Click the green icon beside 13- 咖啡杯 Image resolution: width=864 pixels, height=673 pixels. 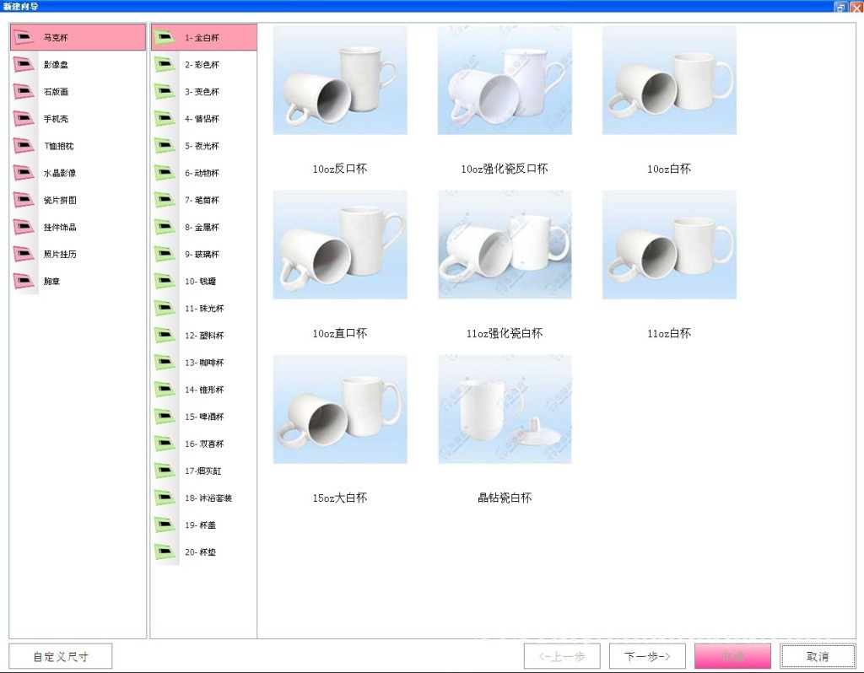point(165,363)
